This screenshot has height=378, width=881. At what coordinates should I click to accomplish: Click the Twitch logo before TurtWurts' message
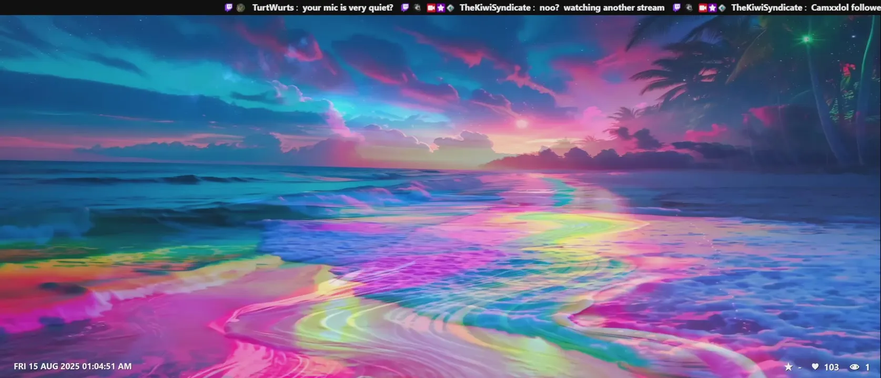click(x=228, y=7)
